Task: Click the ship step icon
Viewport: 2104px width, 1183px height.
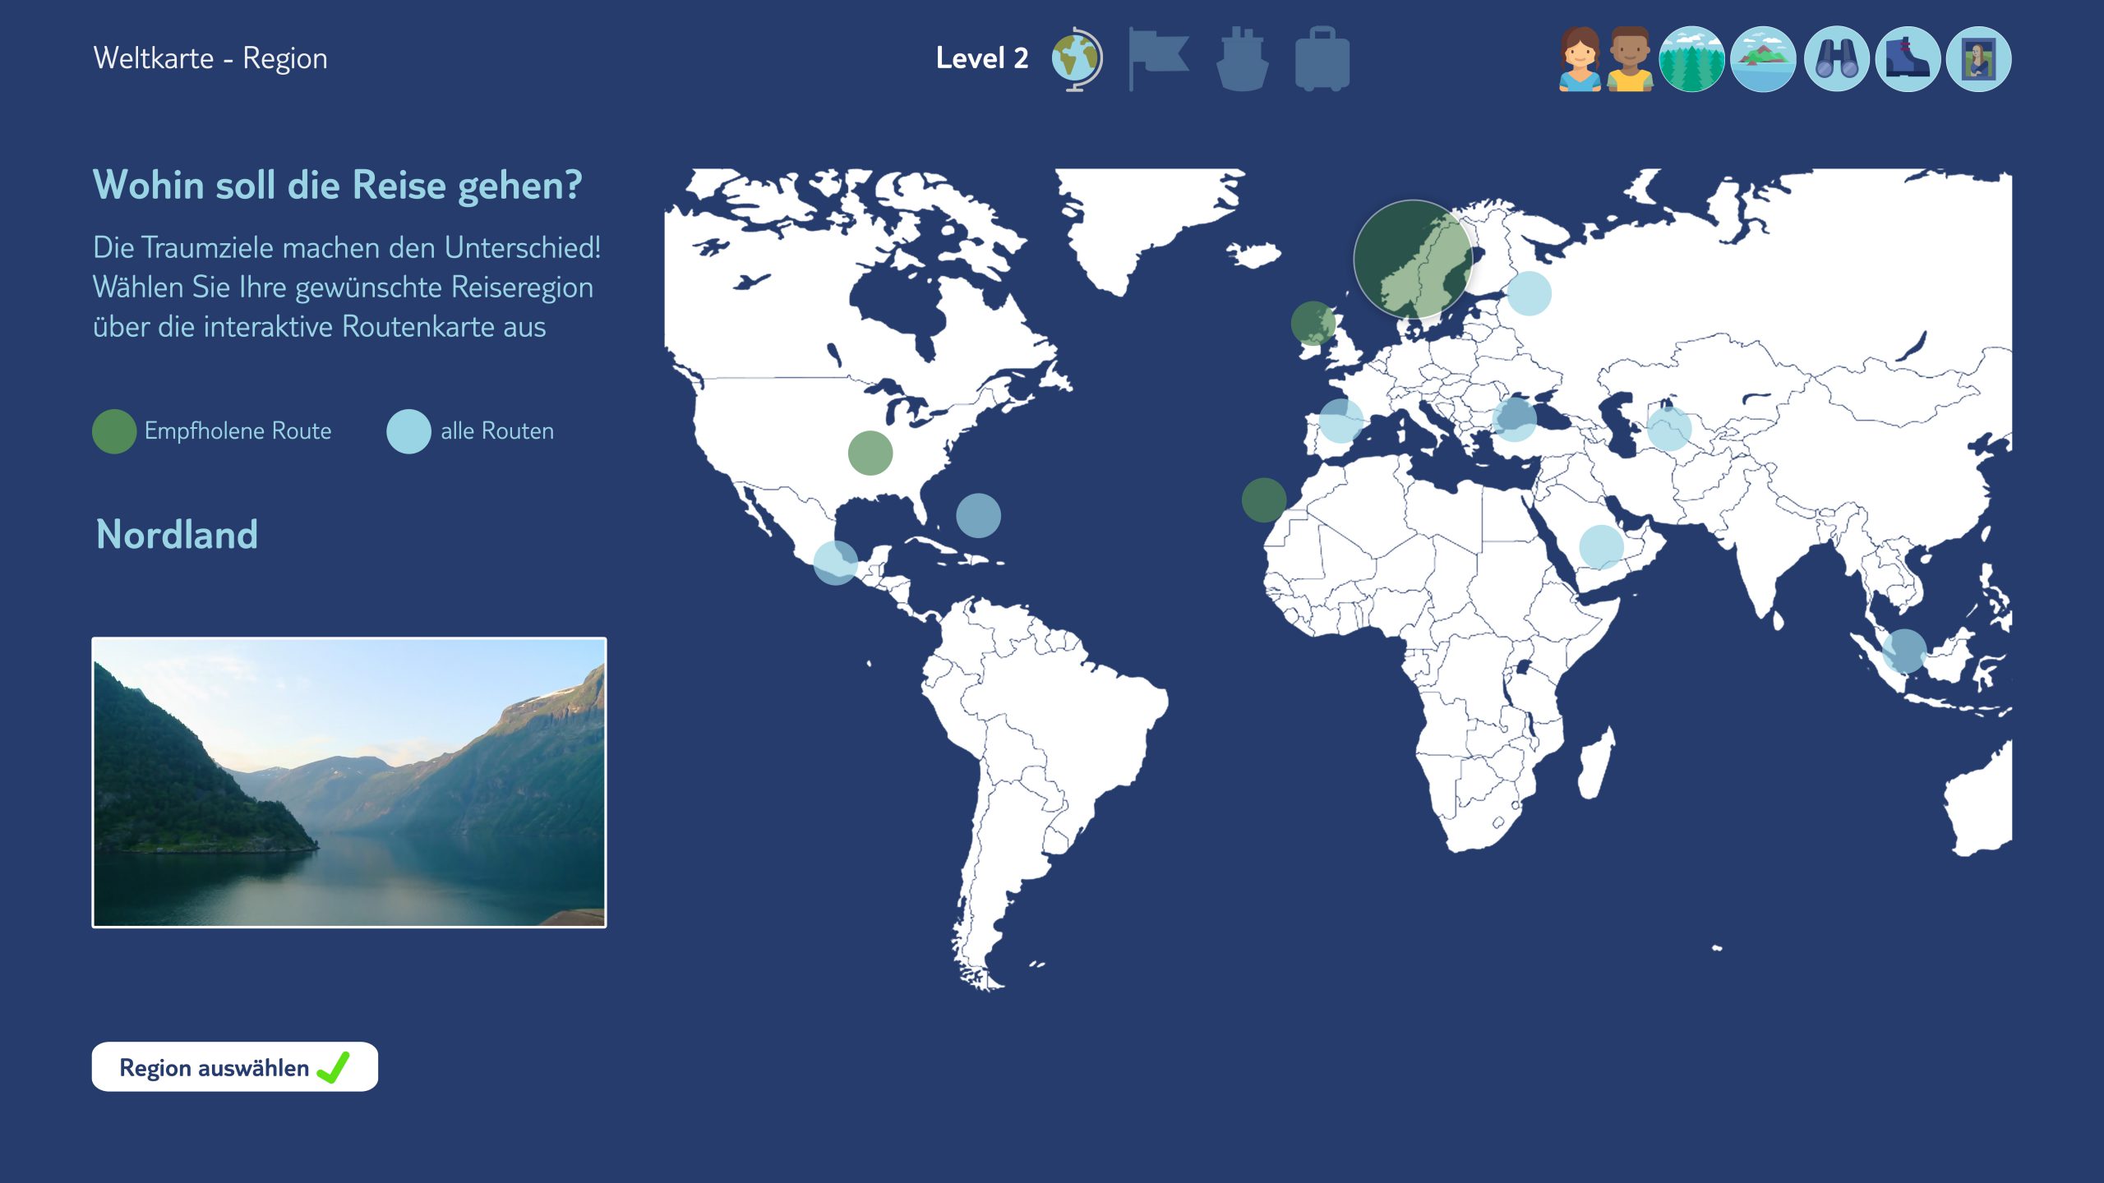Action: [x=1242, y=59]
